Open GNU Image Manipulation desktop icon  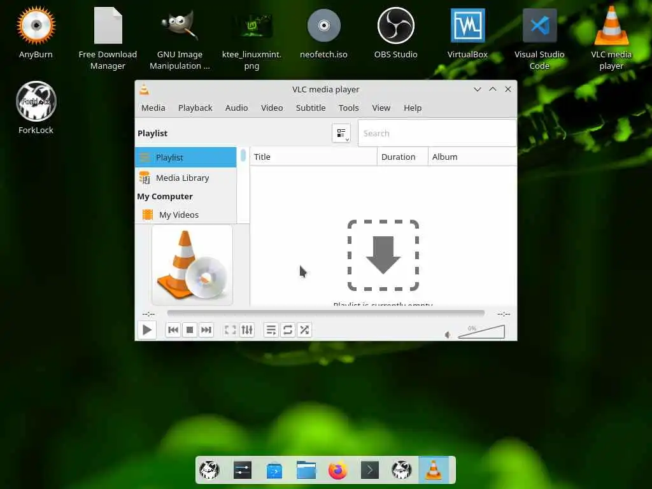click(x=180, y=38)
